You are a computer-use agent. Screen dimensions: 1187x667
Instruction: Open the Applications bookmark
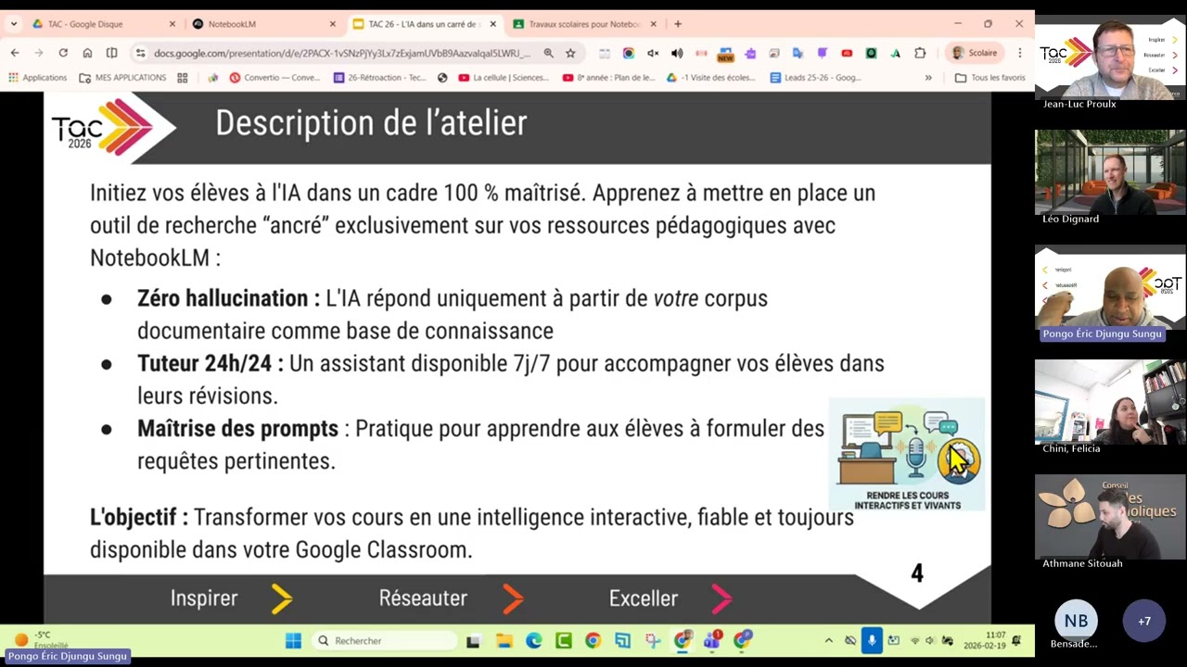pos(37,78)
